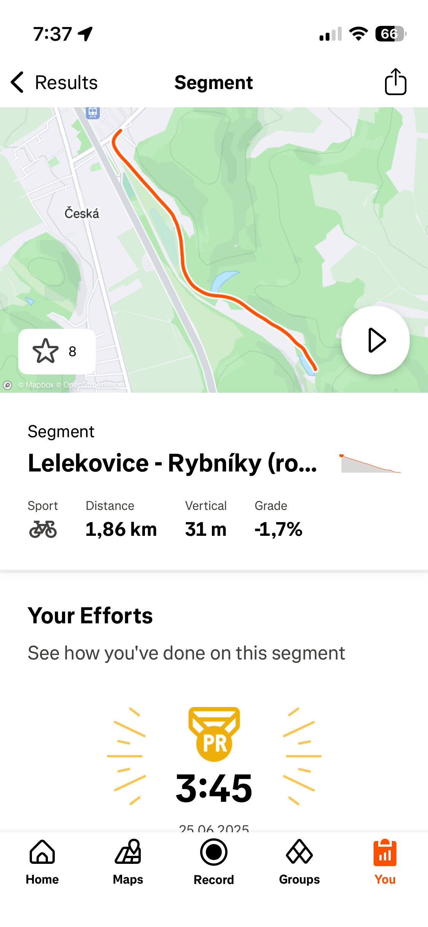Tap the Lelekovice - Rybníky segment title
The image size is (428, 927).
[172, 463]
